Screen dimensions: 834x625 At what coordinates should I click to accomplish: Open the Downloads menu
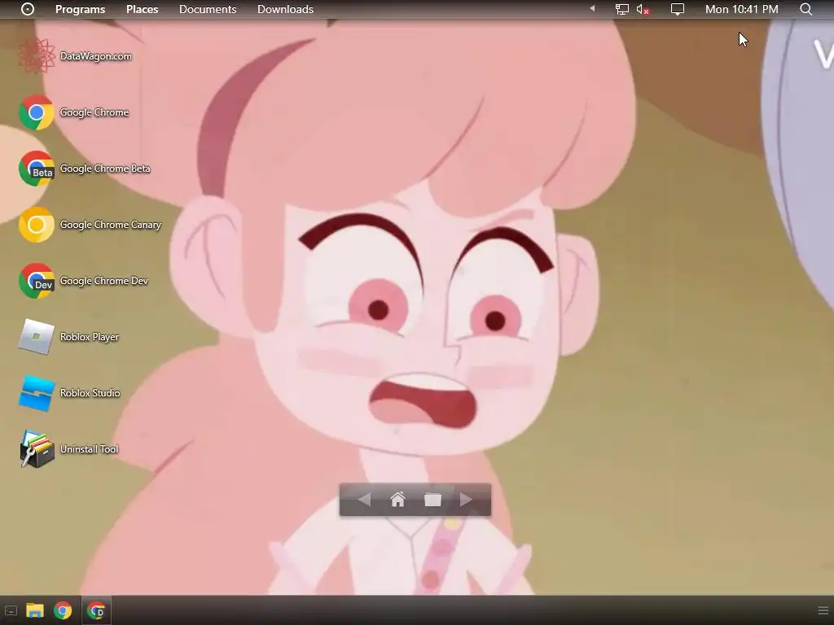[285, 9]
